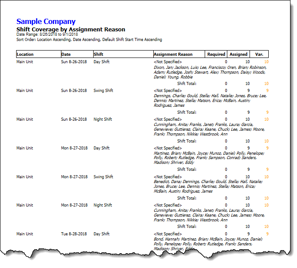
Task: Click orange variance 10 in Sun Day Shift row
Action: click(x=267, y=62)
